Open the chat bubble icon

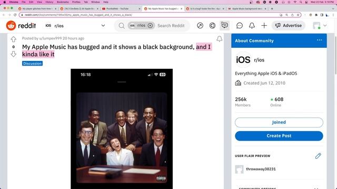click(x=240, y=26)
